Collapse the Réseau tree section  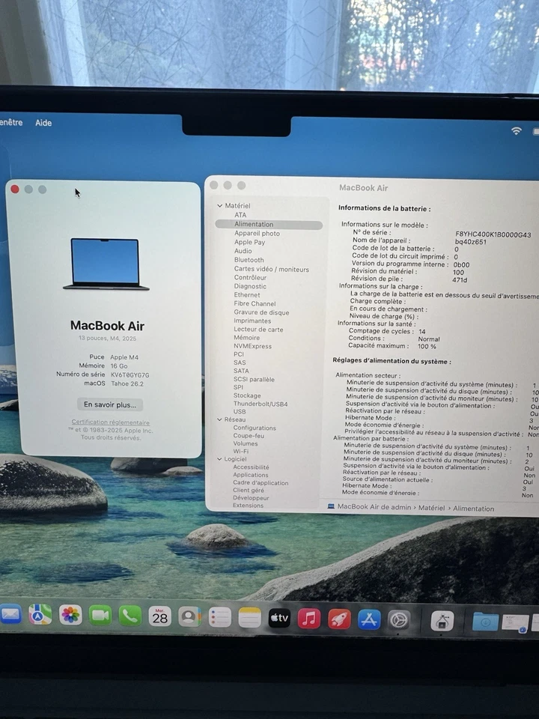pyautogui.click(x=219, y=419)
